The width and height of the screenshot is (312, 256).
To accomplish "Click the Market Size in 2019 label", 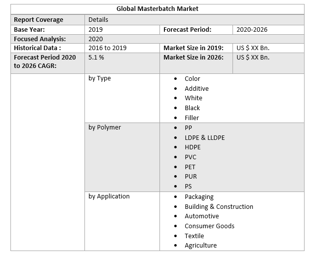I will click(x=193, y=48).
